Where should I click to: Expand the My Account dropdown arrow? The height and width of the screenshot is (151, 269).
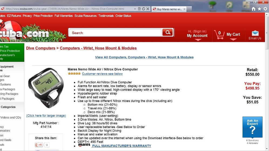[198, 40]
